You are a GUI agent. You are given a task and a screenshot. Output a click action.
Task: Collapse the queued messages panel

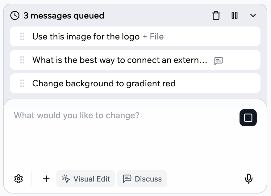(253, 15)
